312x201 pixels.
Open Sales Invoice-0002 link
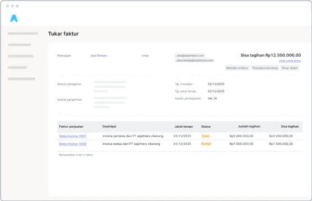(x=73, y=144)
